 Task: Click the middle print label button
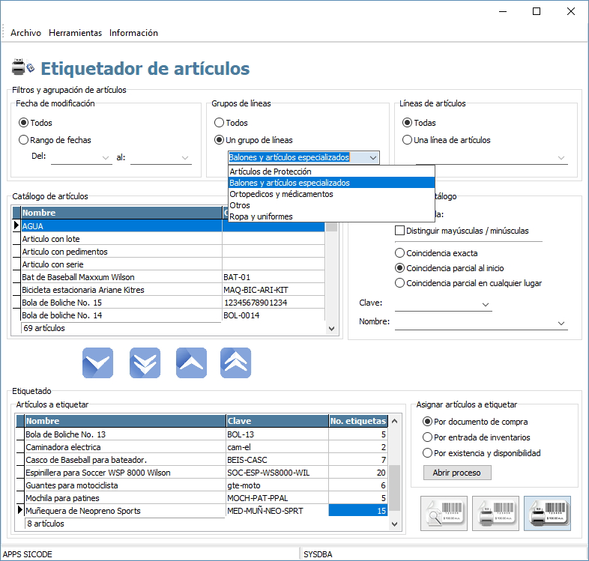[x=495, y=514]
